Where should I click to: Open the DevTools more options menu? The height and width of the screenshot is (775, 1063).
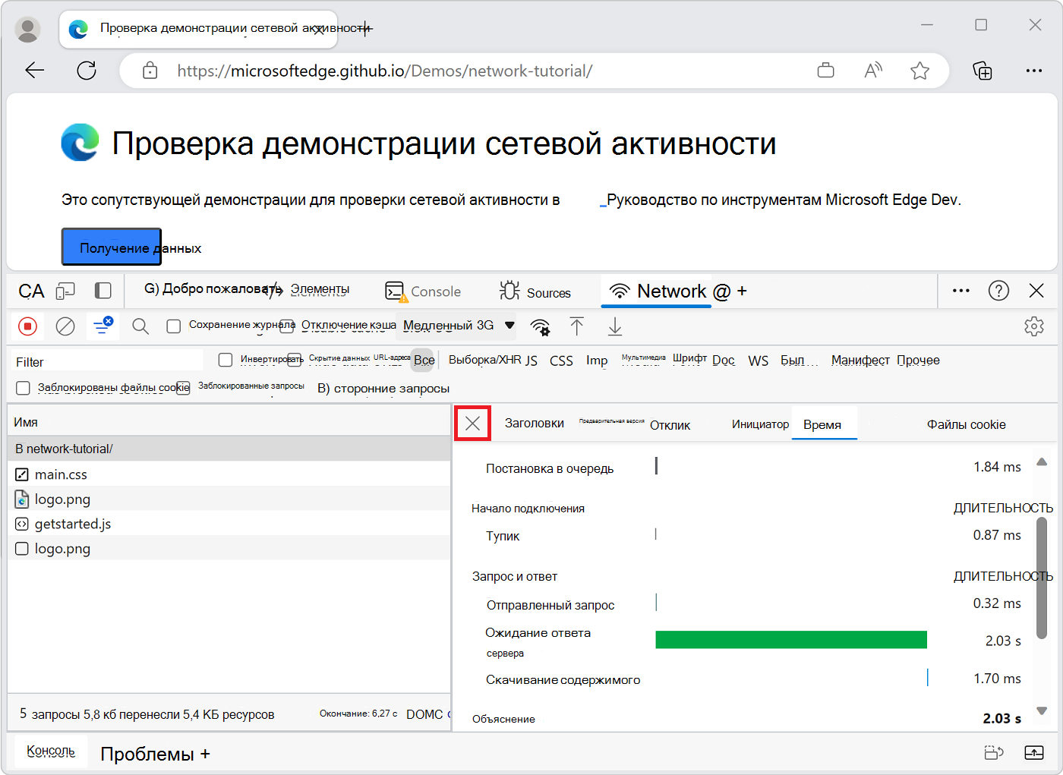click(x=960, y=291)
